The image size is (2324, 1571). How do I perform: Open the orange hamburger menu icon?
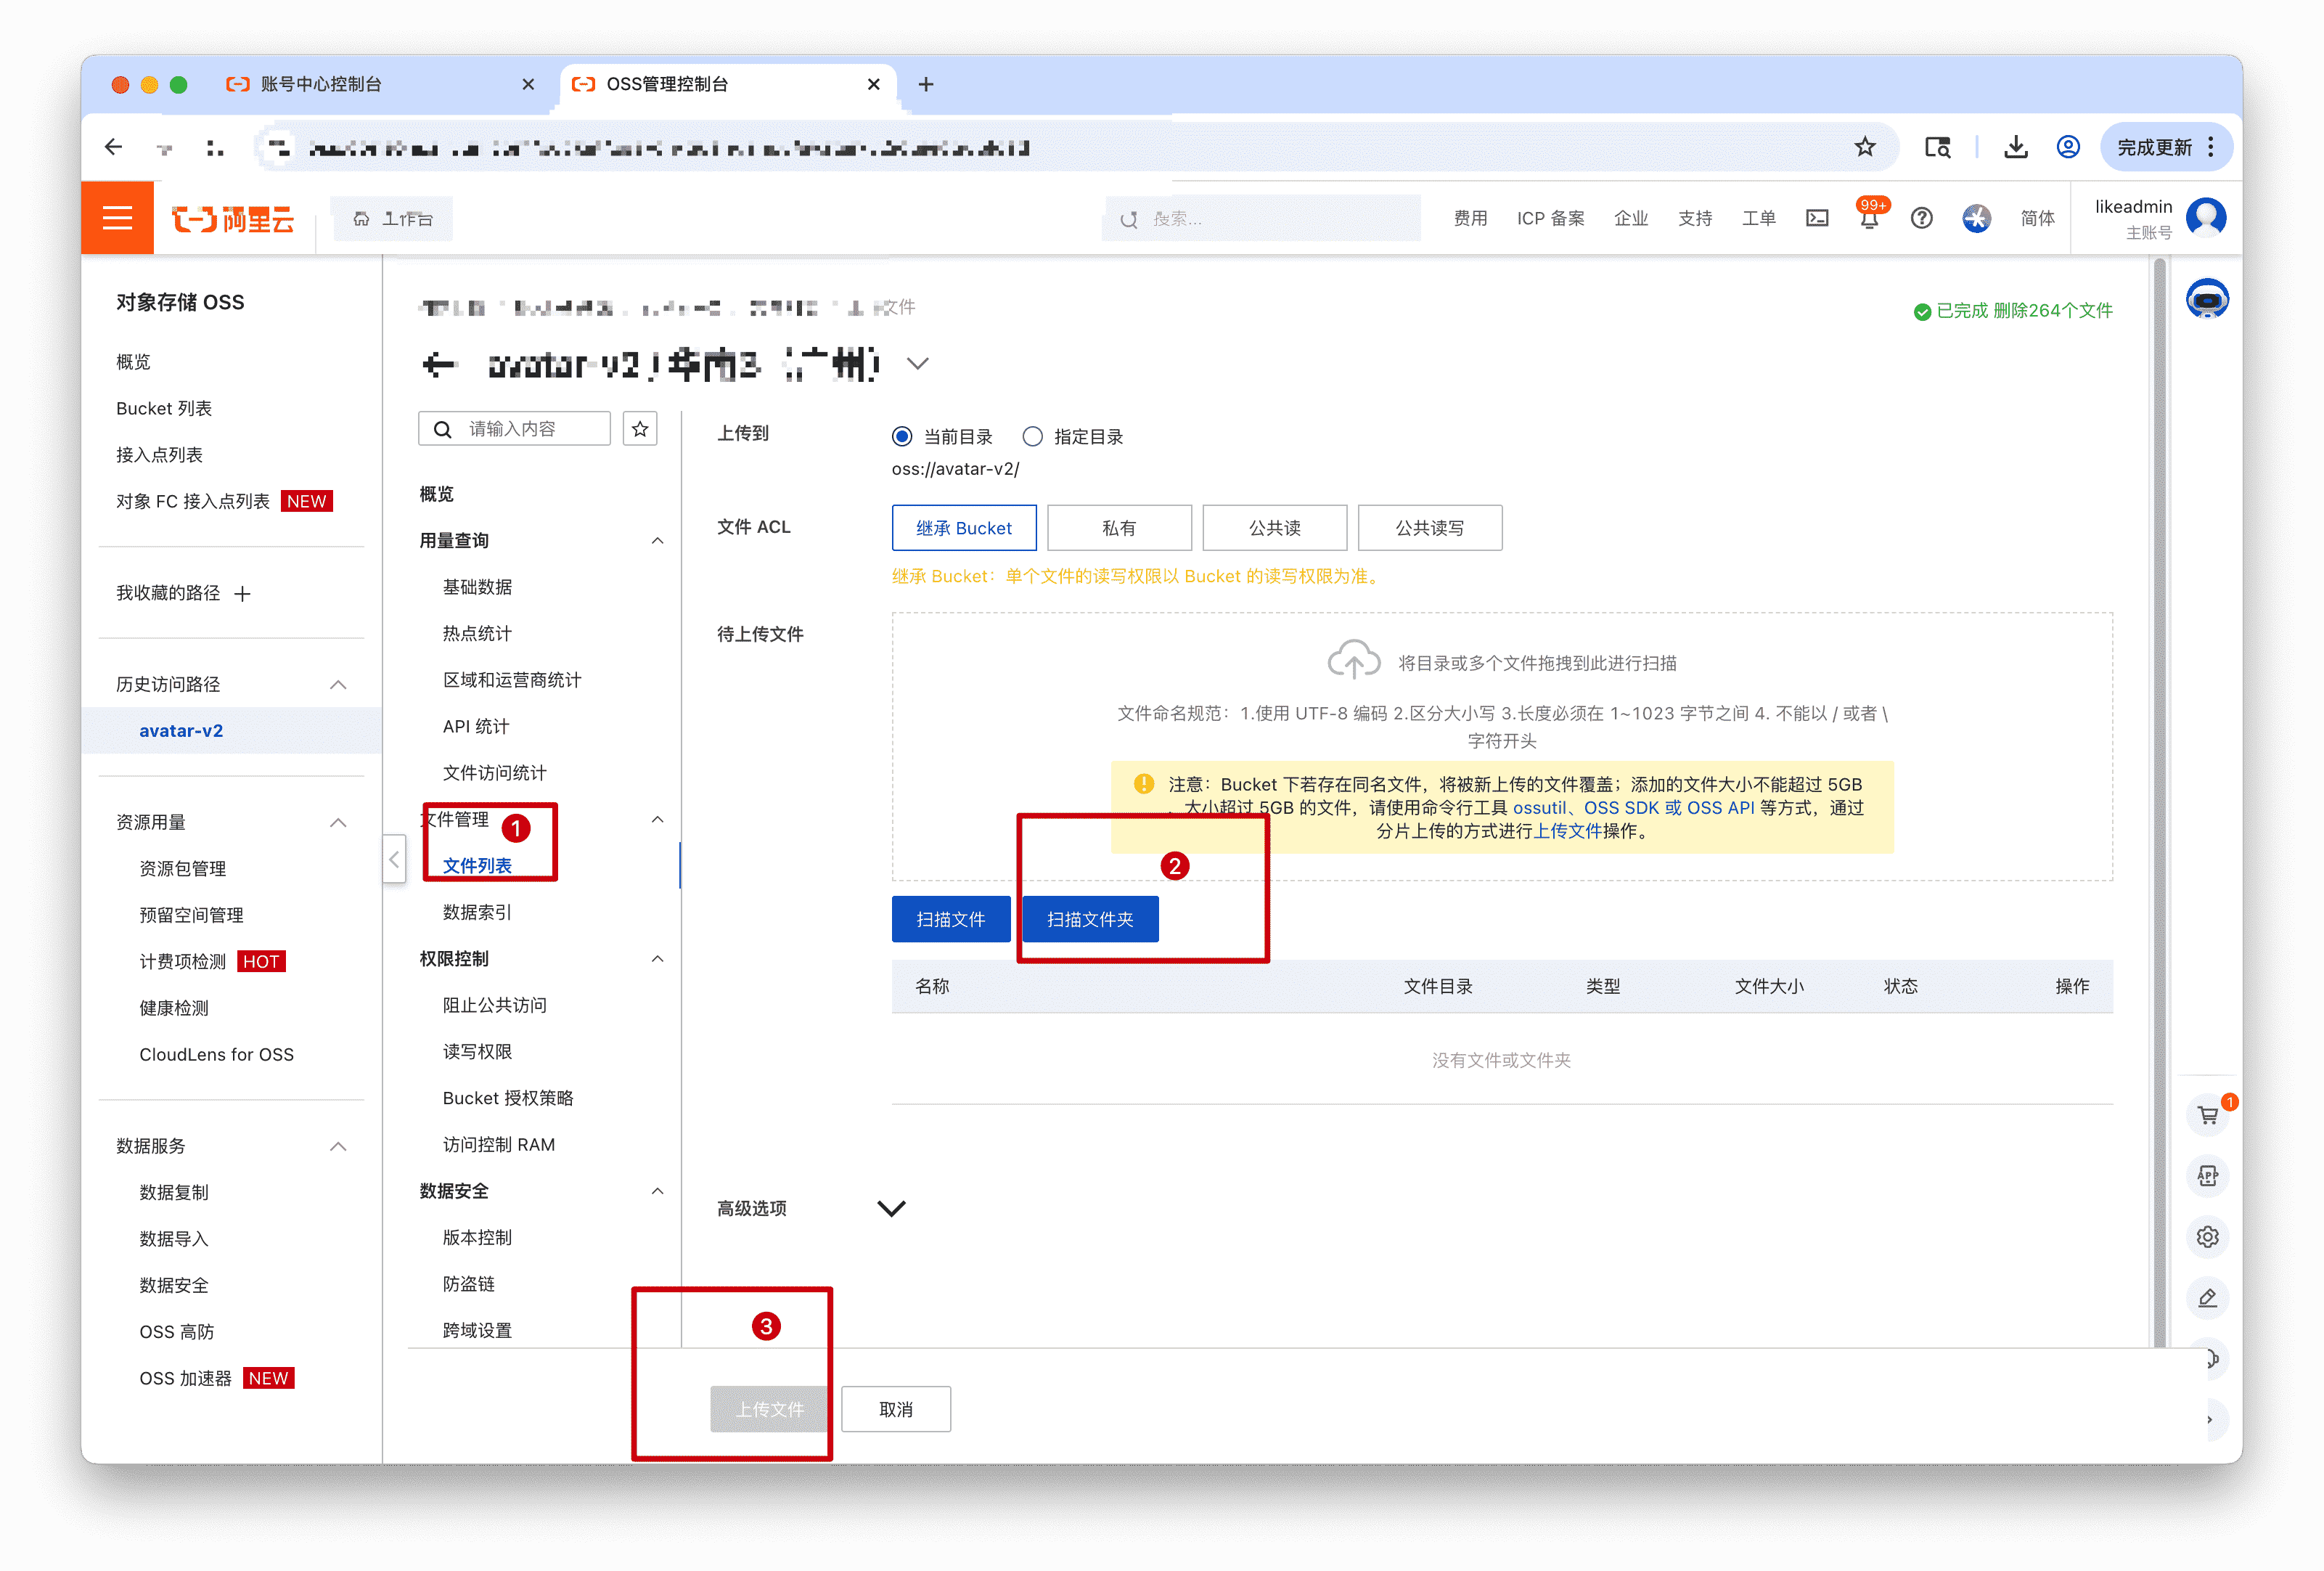(x=117, y=218)
